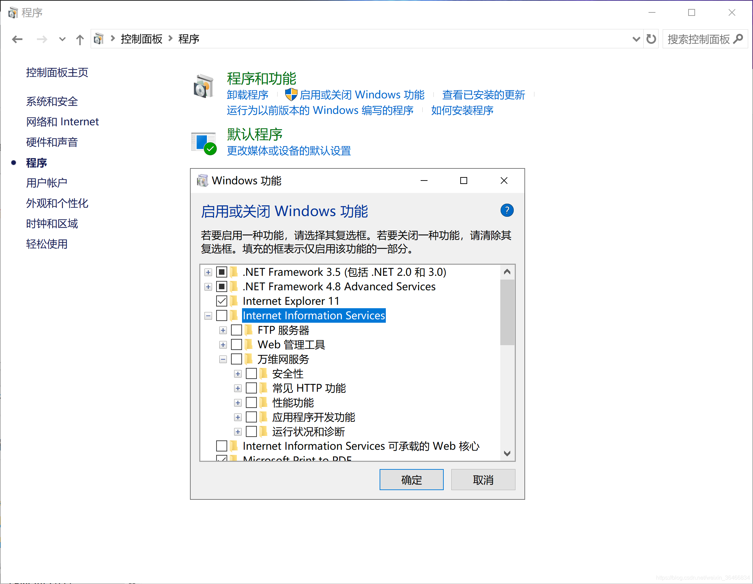
Task: Click the search magnifier icon
Action: click(738, 39)
